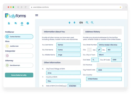Select attorney Dan Bowman
Image resolution: width=131 pixels, height=98 pixels.
pyautogui.click(x=19, y=65)
